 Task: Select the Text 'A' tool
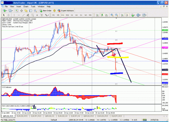click(37, 15)
